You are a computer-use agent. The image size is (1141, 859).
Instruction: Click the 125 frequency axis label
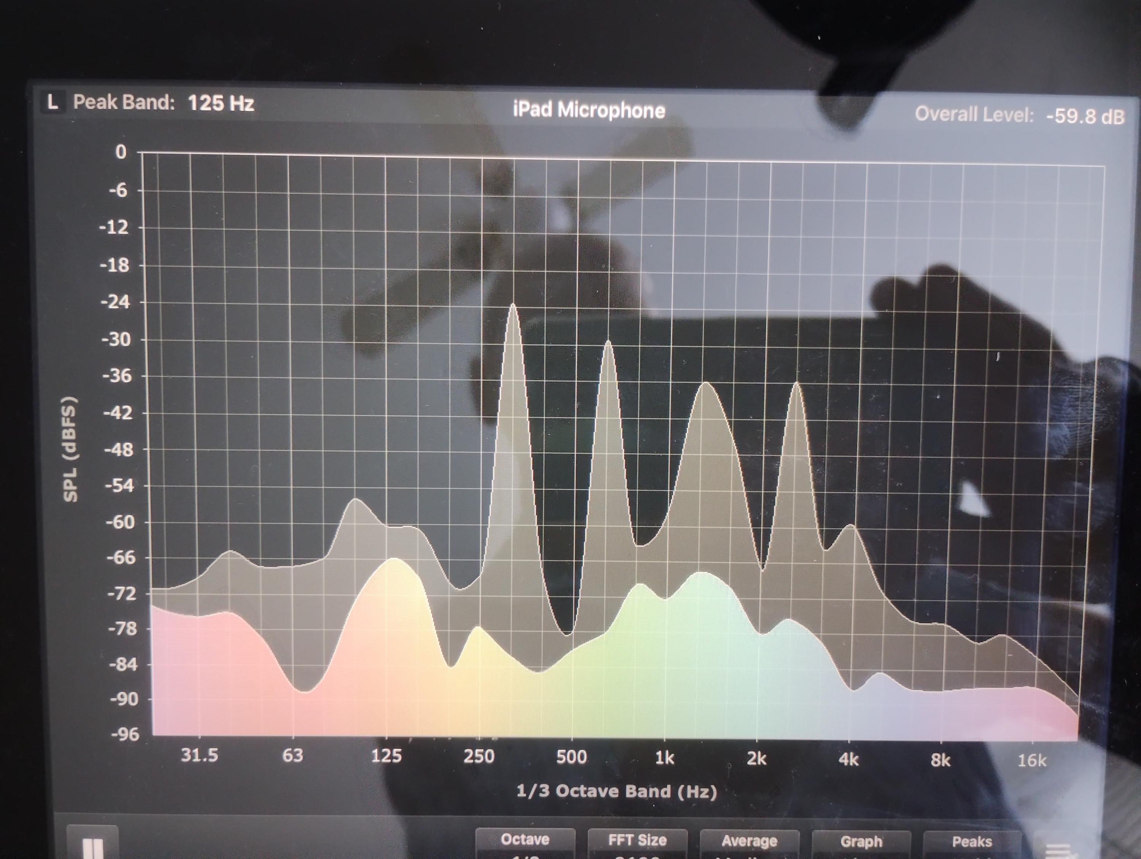(386, 756)
